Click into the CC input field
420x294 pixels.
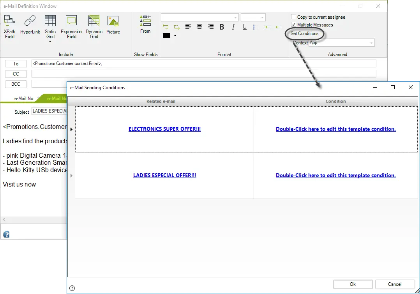[204, 74]
